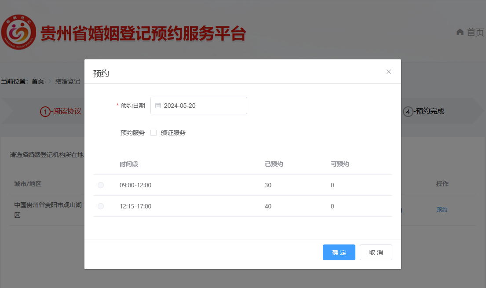The image size is (486, 288).
Task: Click the step 1 circle icon 阅读协议
Action: click(x=45, y=111)
